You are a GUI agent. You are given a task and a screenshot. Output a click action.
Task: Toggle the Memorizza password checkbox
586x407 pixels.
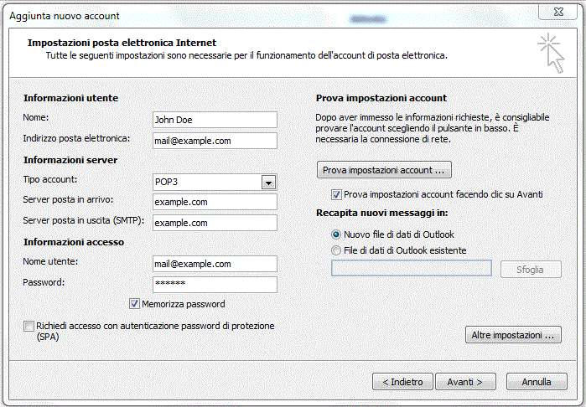pyautogui.click(x=134, y=304)
